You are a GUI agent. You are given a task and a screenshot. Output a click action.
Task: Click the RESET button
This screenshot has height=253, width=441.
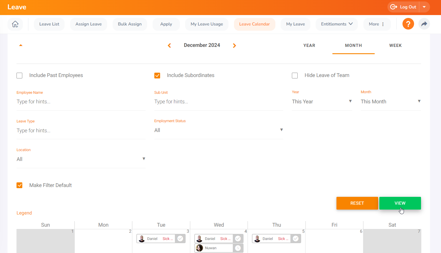point(357,203)
